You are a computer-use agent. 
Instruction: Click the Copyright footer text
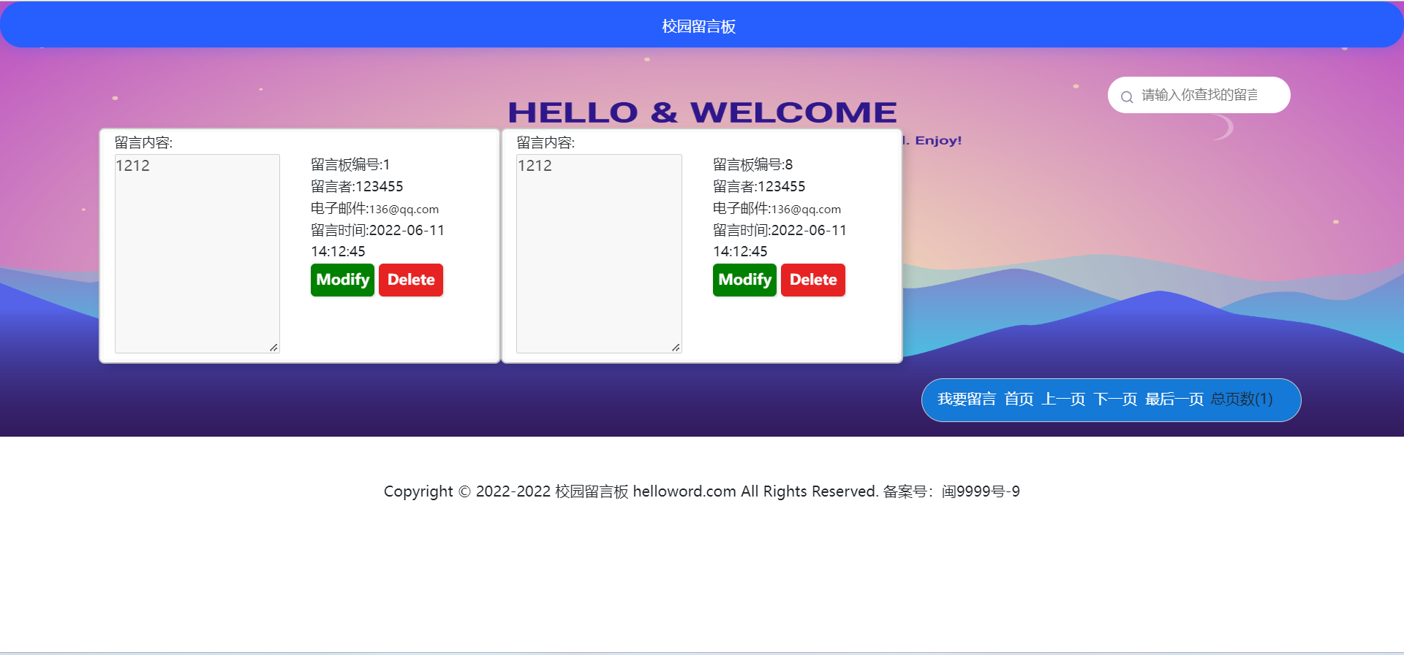point(702,491)
